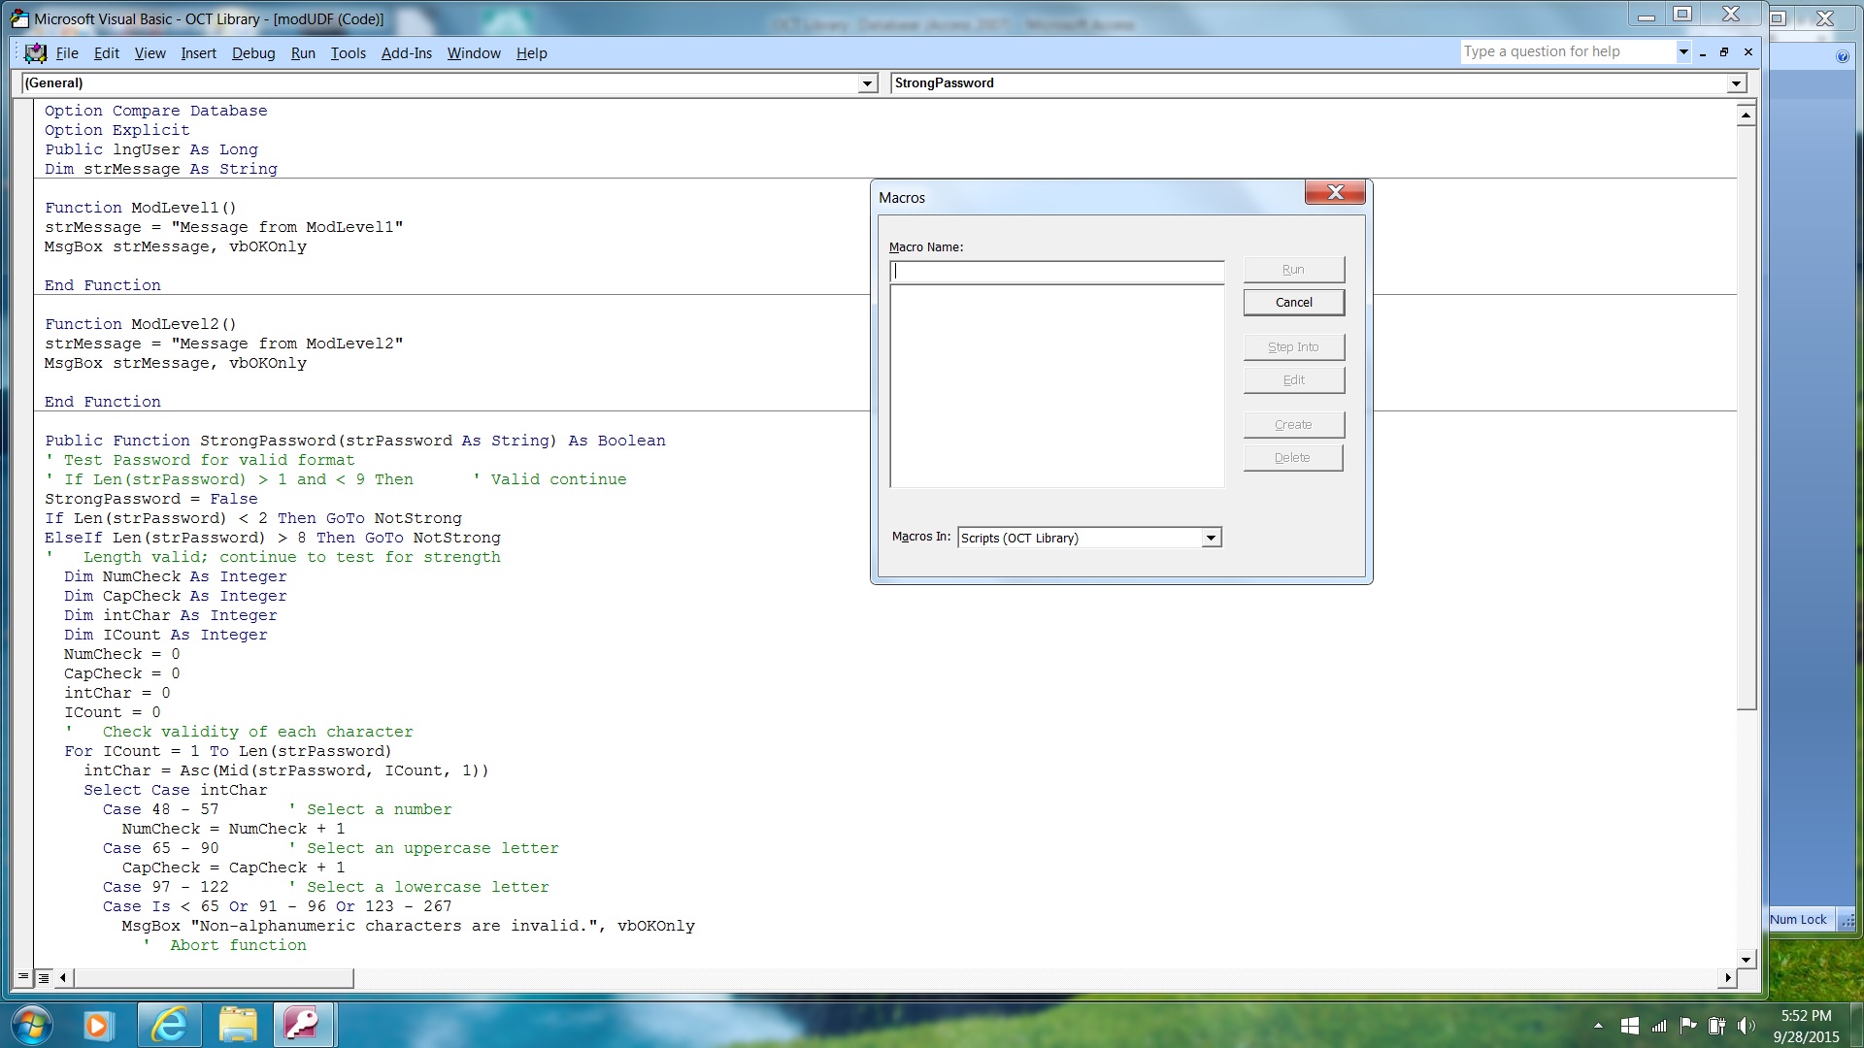The image size is (1864, 1048).
Task: Click the network signal icon in the tray
Action: (x=1660, y=1026)
